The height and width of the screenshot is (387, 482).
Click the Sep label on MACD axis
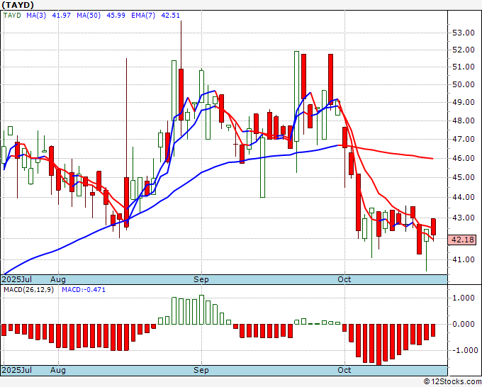coord(201,370)
